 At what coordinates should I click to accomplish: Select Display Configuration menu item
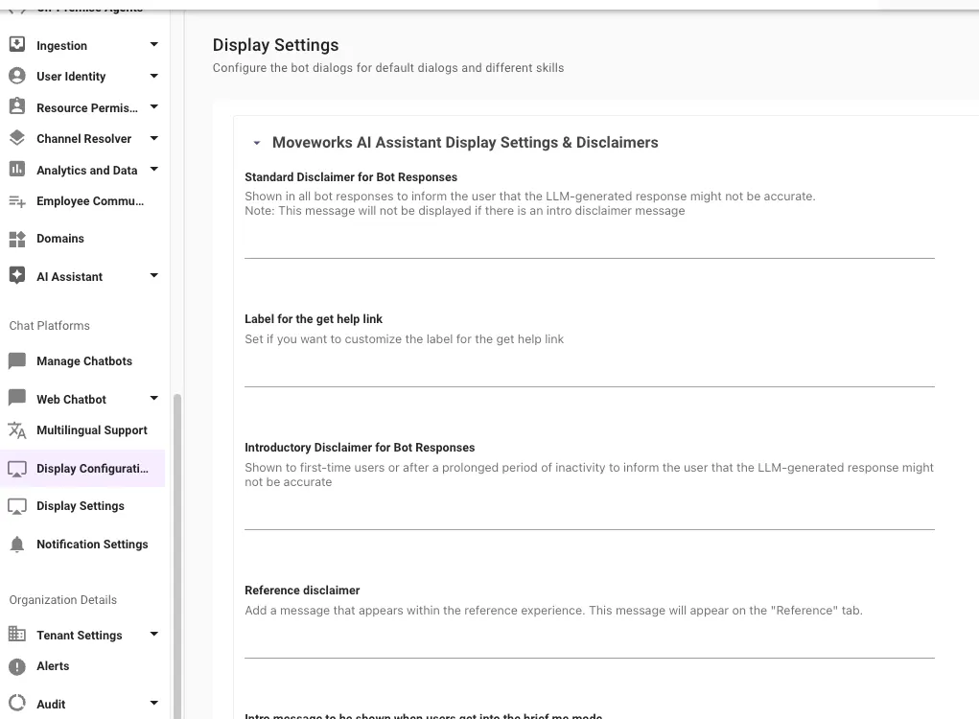point(82,468)
